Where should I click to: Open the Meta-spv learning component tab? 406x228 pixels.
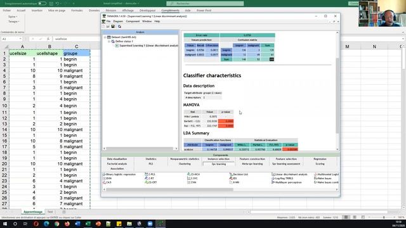[252, 164]
